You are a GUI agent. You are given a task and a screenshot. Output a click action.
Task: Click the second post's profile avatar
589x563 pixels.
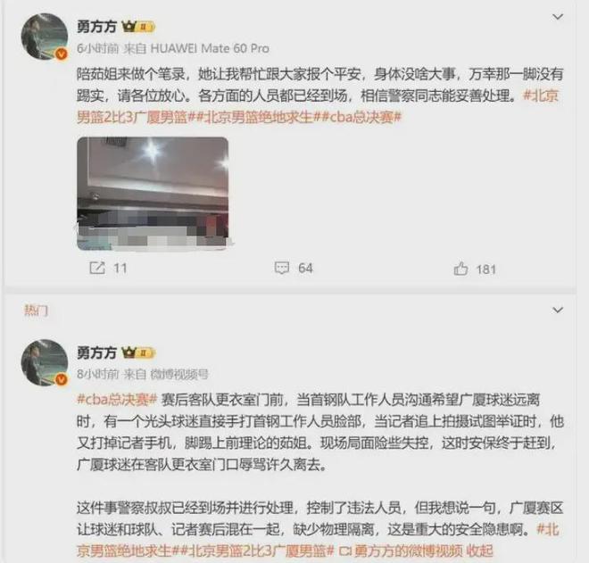point(45,362)
